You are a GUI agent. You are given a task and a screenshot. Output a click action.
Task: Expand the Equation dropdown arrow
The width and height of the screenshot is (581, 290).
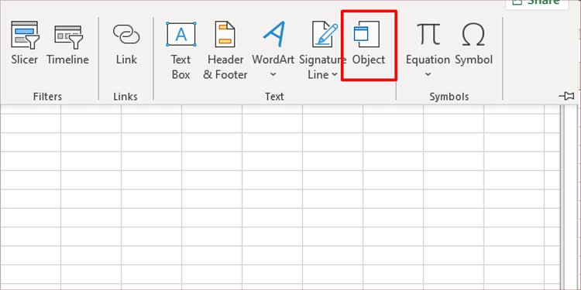428,74
